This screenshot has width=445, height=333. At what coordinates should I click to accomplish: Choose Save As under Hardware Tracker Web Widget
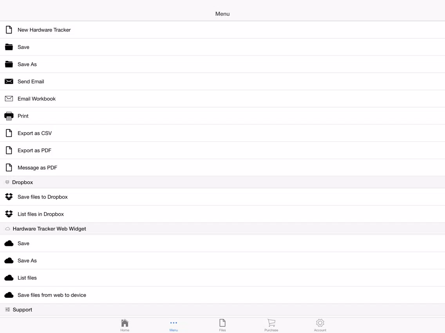(222, 261)
